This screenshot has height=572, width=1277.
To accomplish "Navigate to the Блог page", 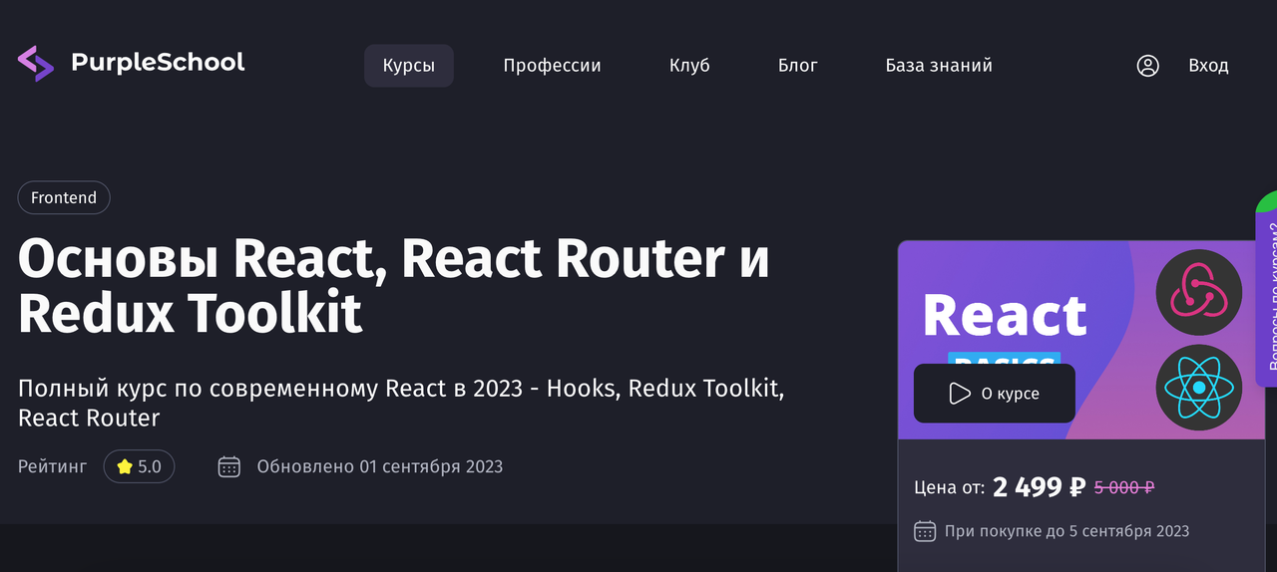I will (797, 66).
